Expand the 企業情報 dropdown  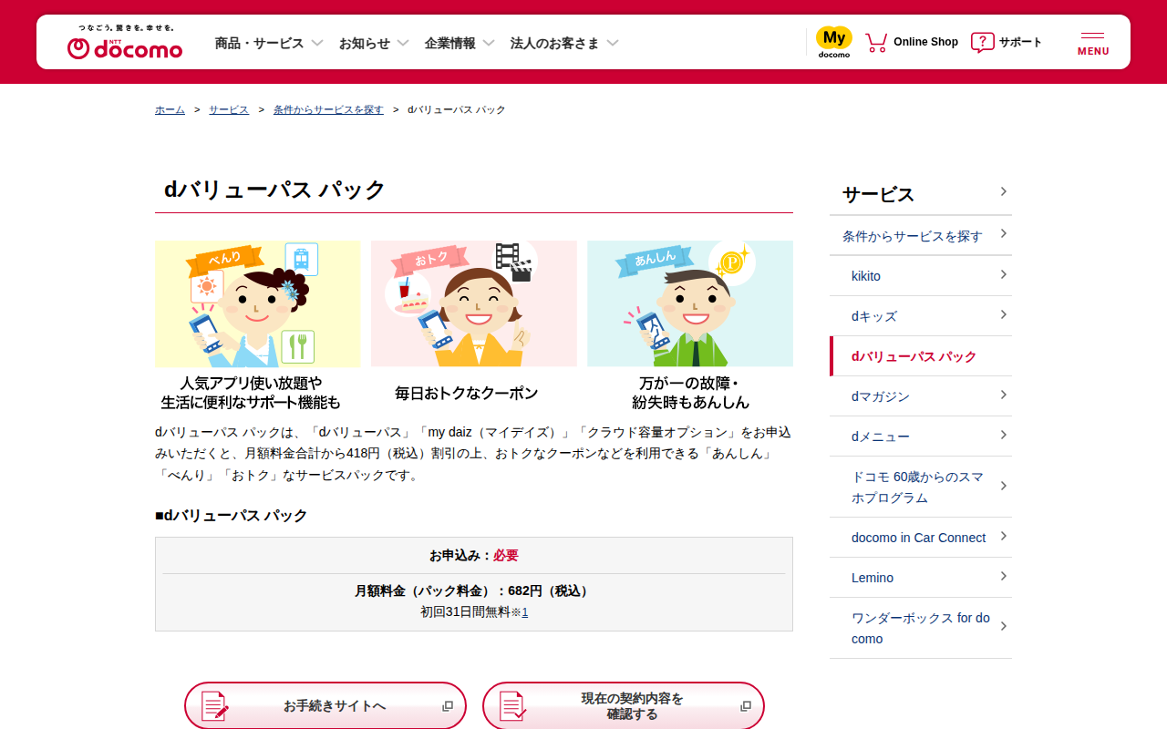click(x=489, y=43)
